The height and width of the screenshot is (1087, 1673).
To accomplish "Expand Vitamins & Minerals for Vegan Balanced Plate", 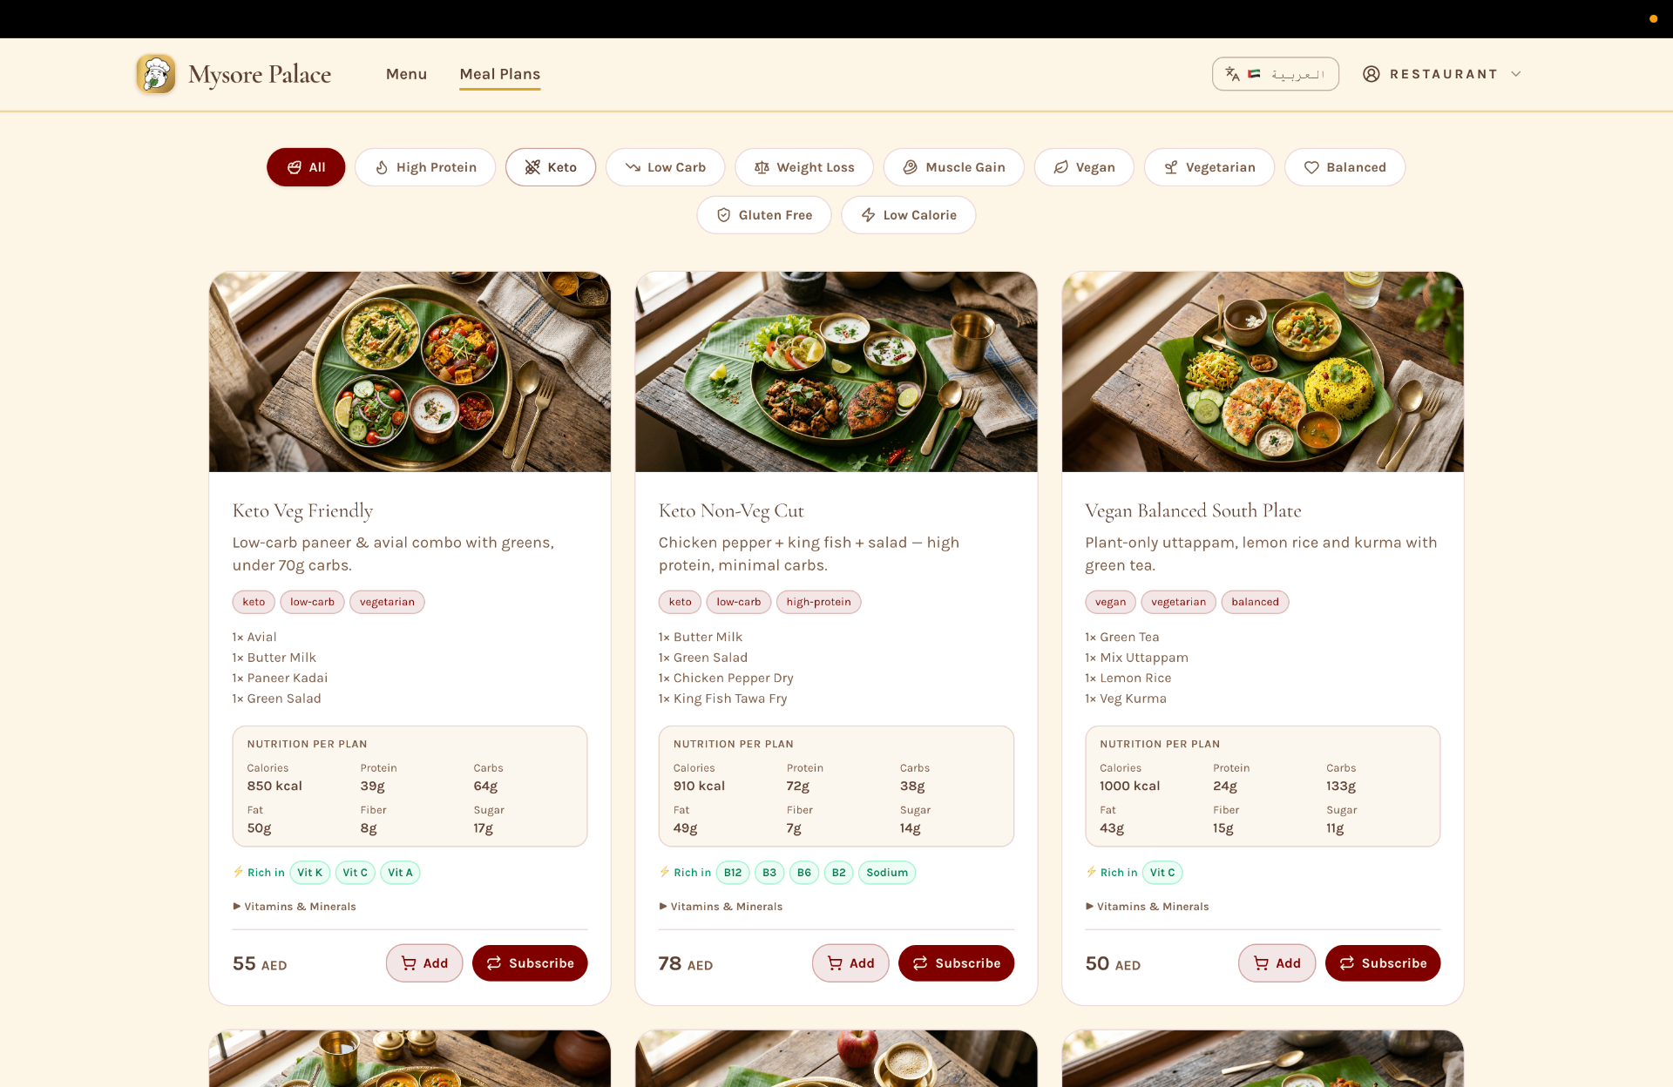I will (x=1148, y=907).
